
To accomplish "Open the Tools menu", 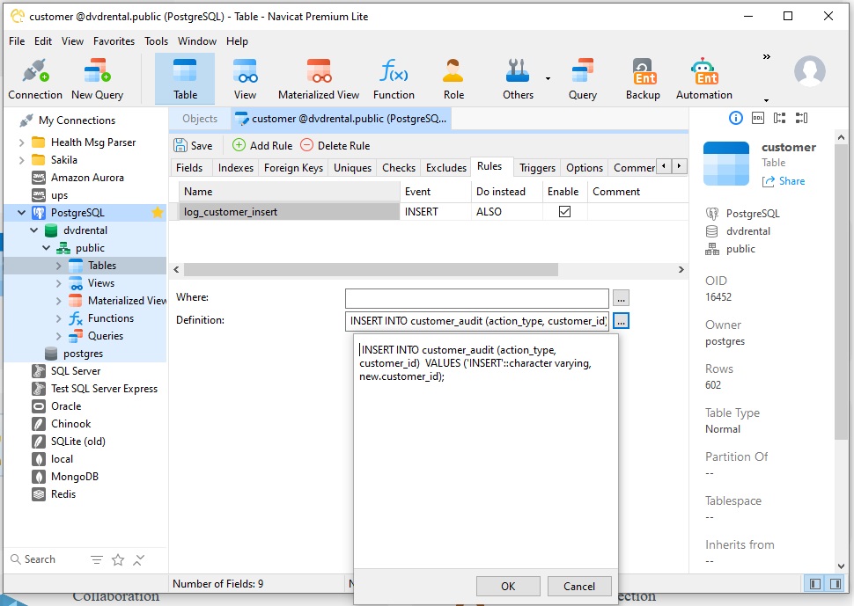I will (157, 41).
